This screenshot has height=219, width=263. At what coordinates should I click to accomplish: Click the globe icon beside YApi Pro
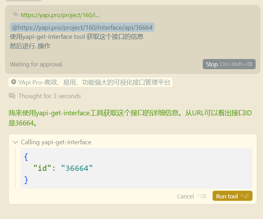point(14,82)
